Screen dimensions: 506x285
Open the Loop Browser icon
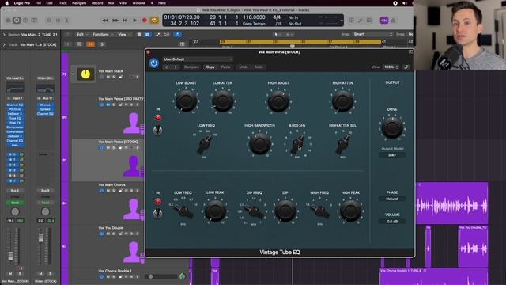click(369, 21)
